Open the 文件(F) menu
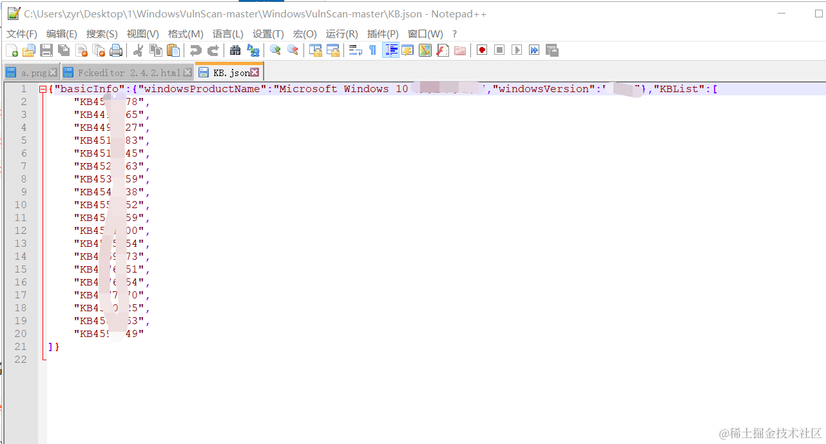This screenshot has width=826, height=444. [22, 34]
